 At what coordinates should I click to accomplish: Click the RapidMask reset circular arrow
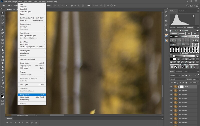click(x=197, y=56)
